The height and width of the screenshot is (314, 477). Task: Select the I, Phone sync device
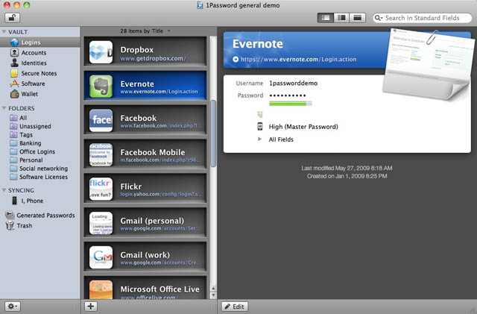click(x=40, y=201)
